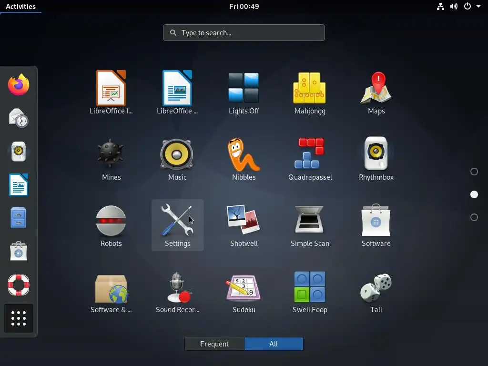
Task: Open Software store from the dock
Action: click(x=19, y=251)
